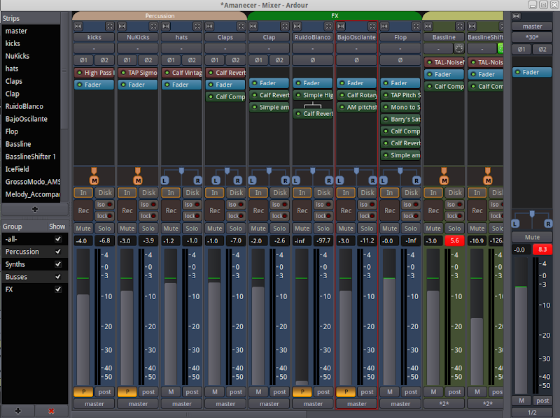The height and width of the screenshot is (418, 560).
Task: Hide the BajoOscilante strip via X icon
Action: tap(372, 26)
